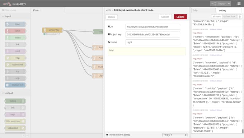Click the Hum function node on canvas
Screen dimensions: 244x138
pyautogui.click(x=98, y=67)
